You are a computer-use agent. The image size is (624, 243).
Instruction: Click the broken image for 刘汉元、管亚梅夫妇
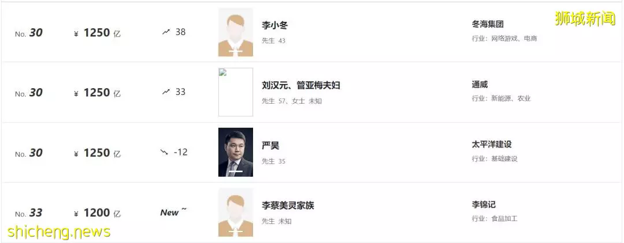(236, 92)
